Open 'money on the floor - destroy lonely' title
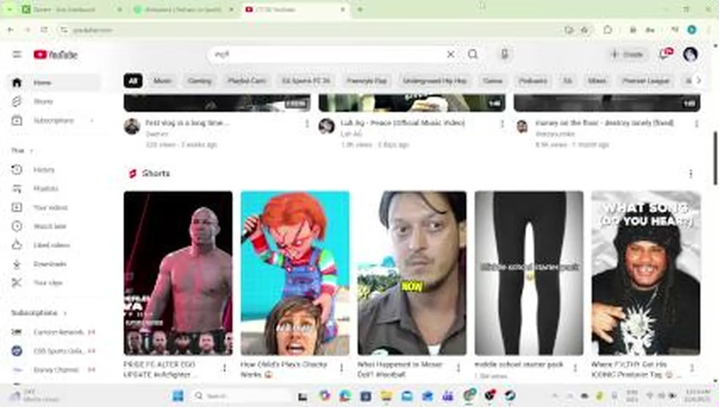Viewport: 719px width, 407px height. pyautogui.click(x=604, y=123)
